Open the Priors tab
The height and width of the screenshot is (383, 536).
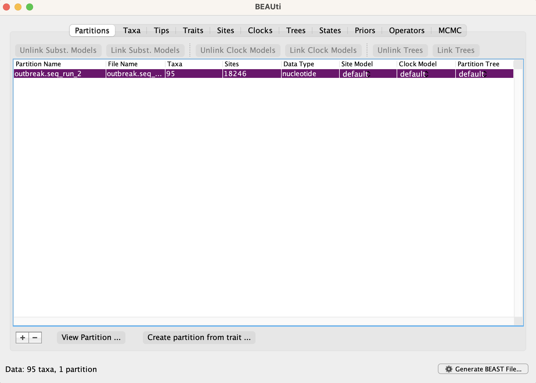click(x=365, y=31)
